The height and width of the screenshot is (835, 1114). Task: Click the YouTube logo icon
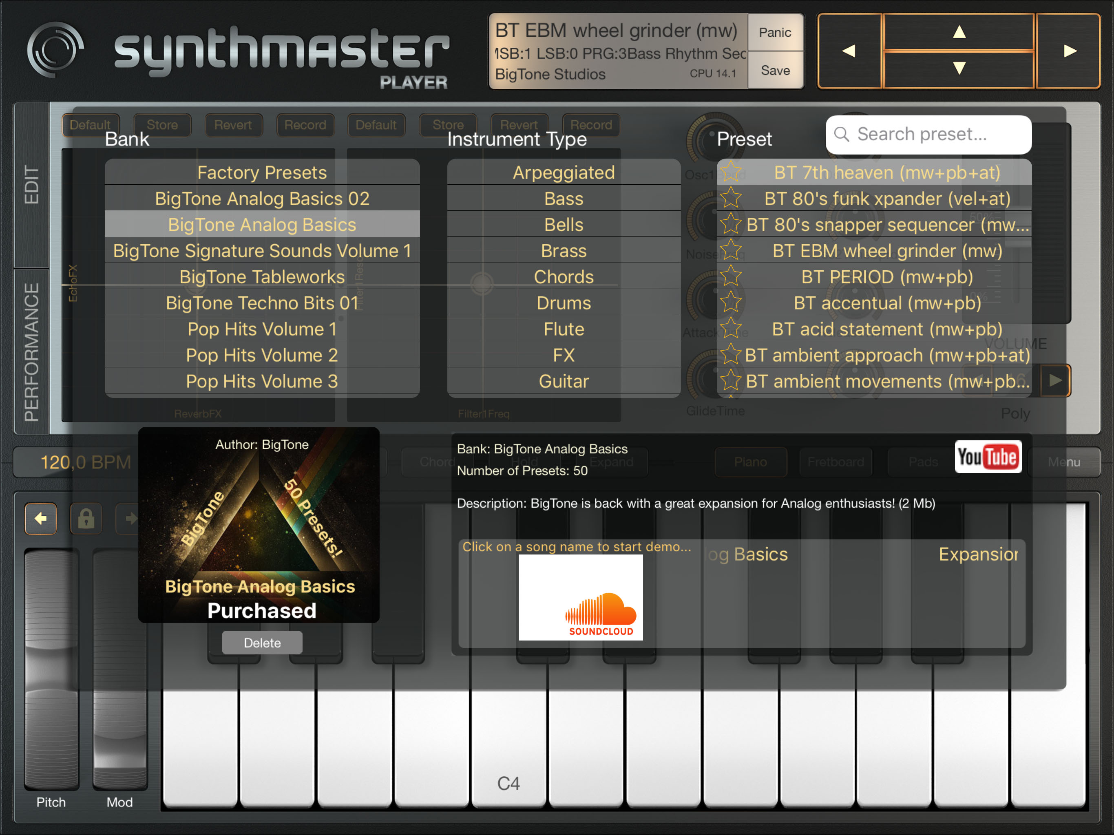point(988,457)
